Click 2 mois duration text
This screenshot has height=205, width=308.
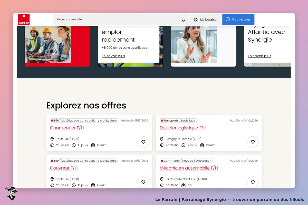[192, 145]
